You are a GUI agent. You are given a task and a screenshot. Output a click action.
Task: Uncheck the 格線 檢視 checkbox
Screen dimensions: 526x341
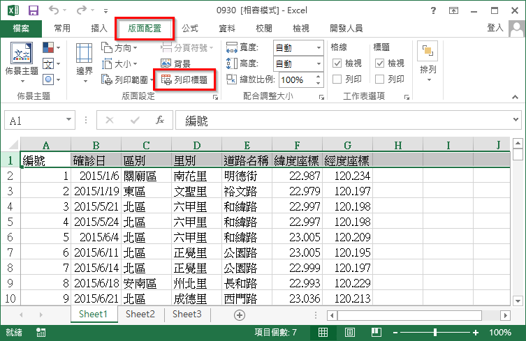pyautogui.click(x=337, y=63)
